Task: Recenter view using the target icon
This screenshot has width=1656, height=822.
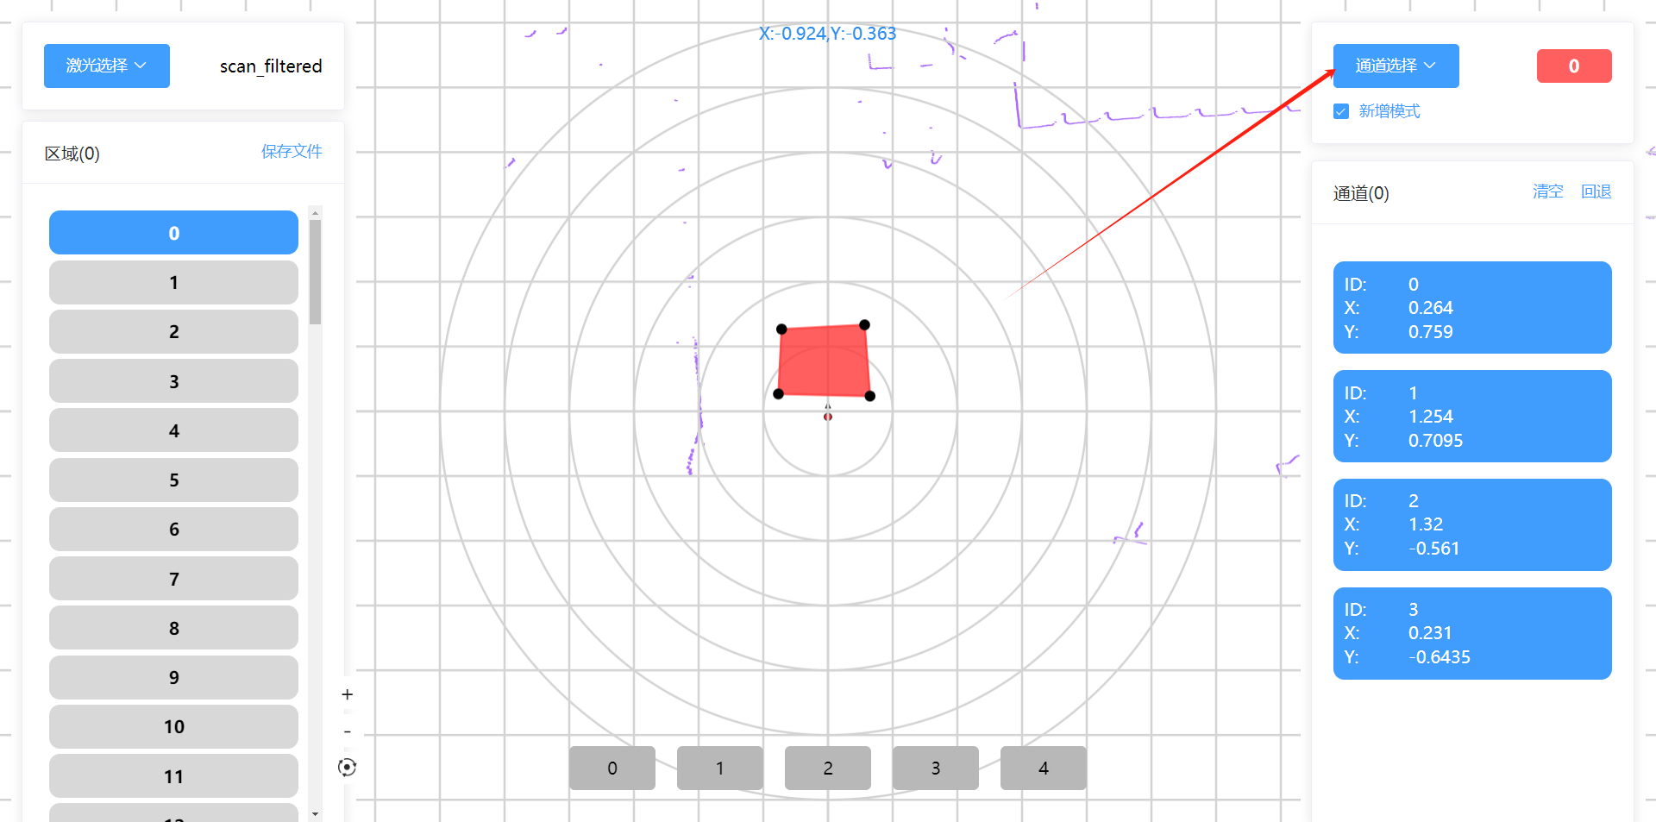Action: [347, 767]
